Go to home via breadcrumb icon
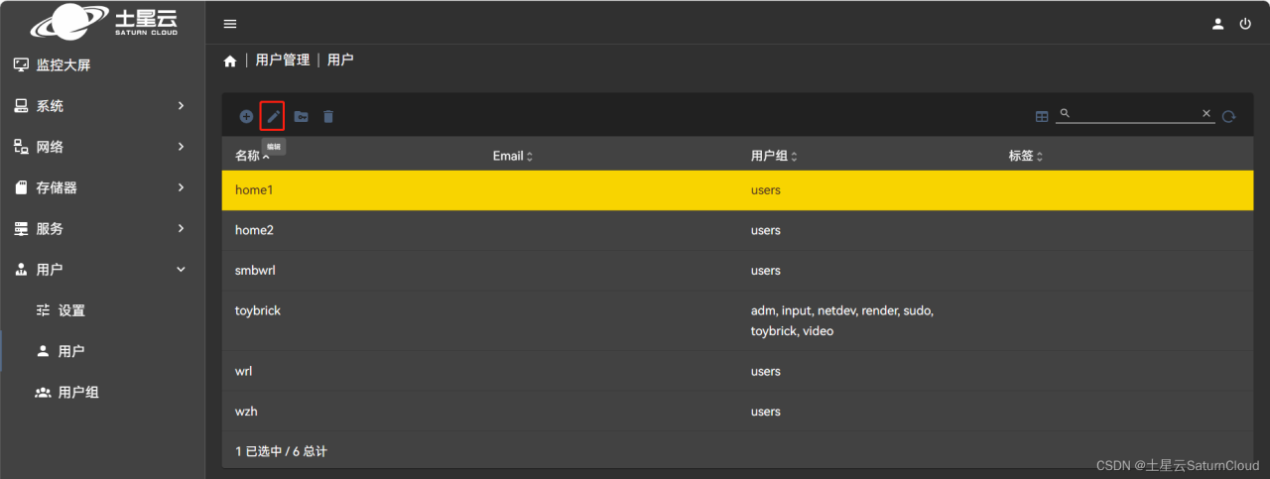This screenshot has height=479, width=1270. click(230, 60)
